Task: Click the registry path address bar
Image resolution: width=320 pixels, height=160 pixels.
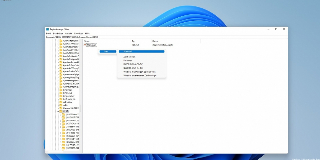Action: click(166, 37)
